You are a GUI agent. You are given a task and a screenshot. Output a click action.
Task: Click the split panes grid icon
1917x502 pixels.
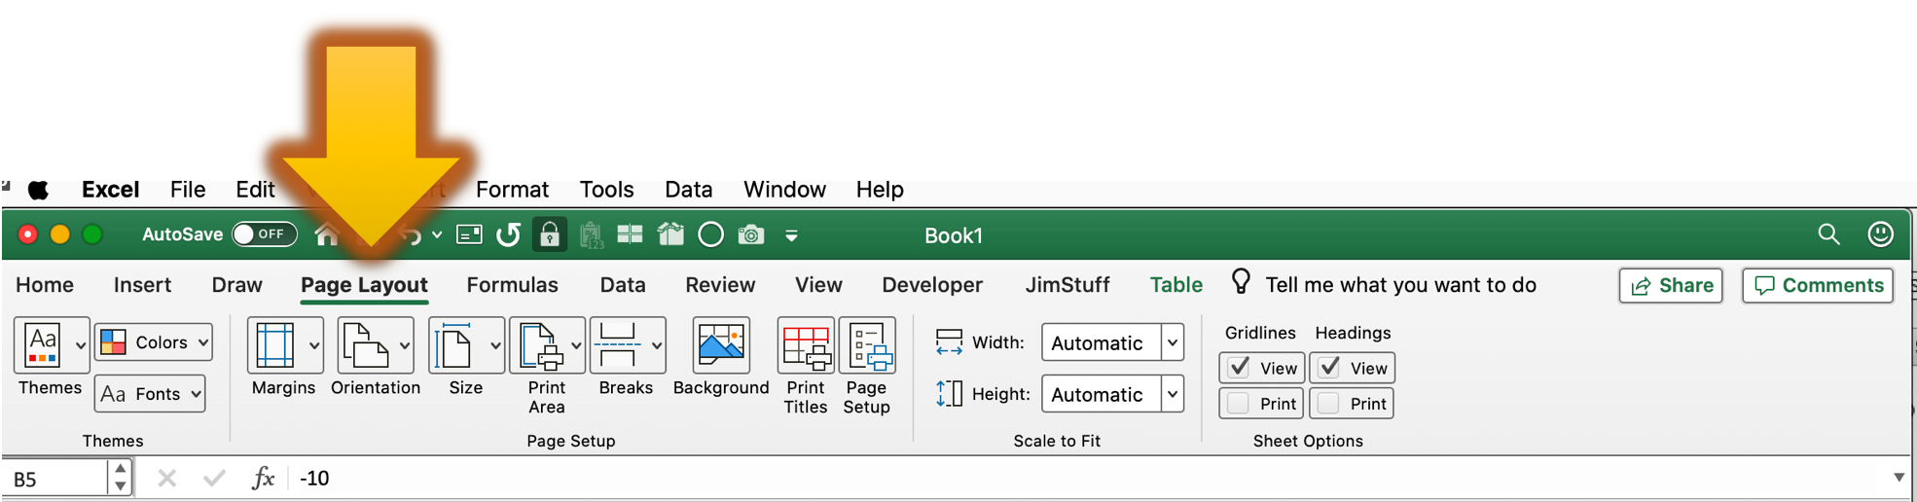[x=630, y=234]
